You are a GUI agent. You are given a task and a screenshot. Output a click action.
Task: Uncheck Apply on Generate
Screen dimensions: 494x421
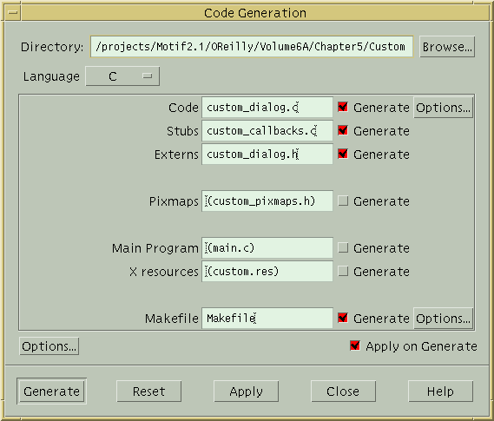[x=355, y=346]
